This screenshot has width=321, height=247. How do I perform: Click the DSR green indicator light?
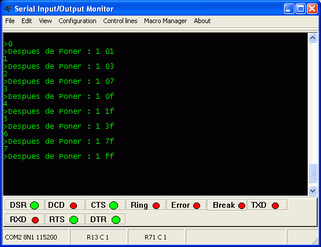pyautogui.click(x=34, y=205)
